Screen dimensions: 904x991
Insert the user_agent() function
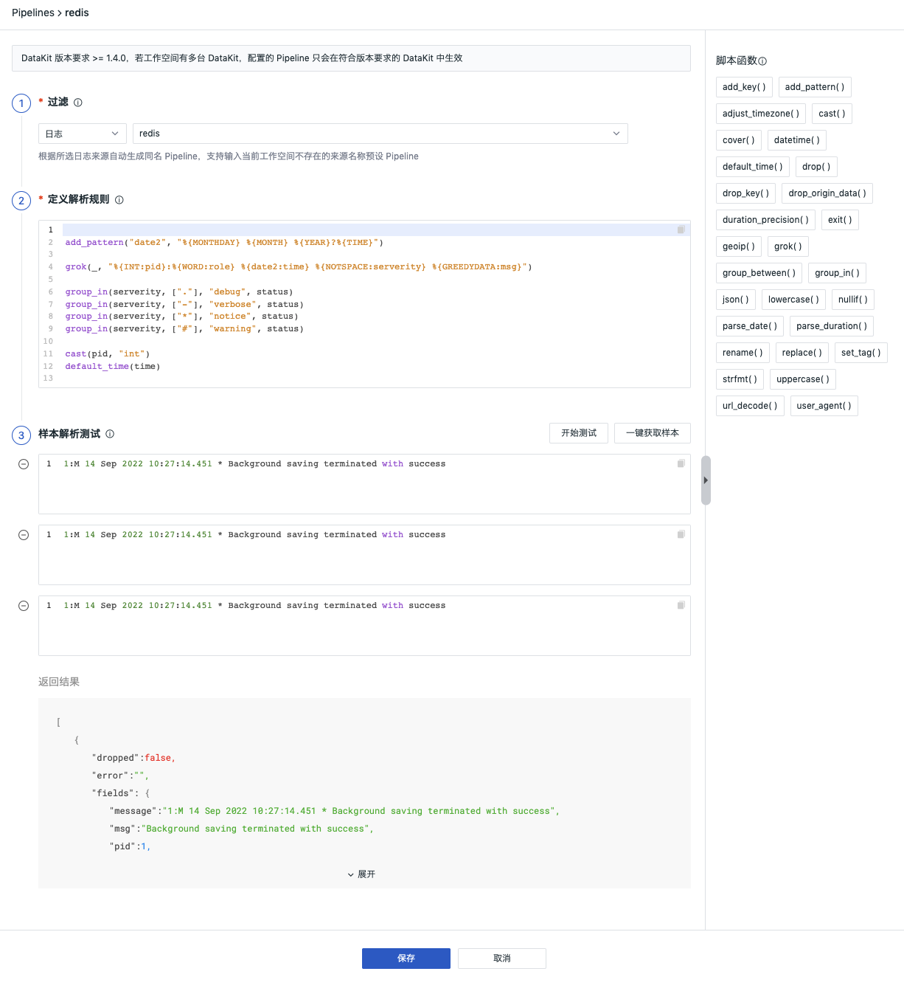[x=824, y=406]
